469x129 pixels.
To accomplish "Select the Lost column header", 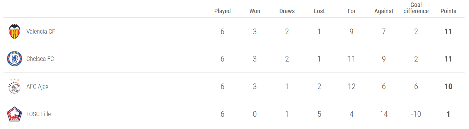I will 319,11.
